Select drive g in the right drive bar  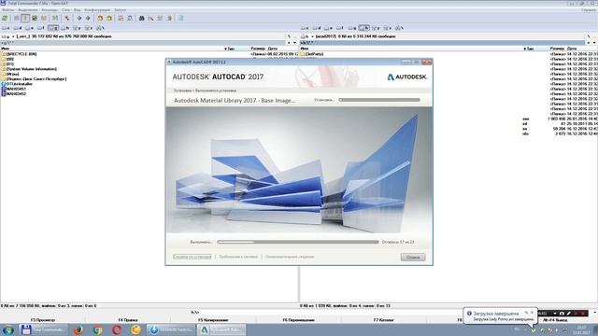(351, 28)
